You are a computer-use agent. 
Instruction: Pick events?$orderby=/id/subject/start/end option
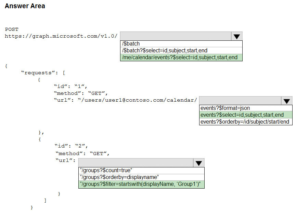[246, 122]
